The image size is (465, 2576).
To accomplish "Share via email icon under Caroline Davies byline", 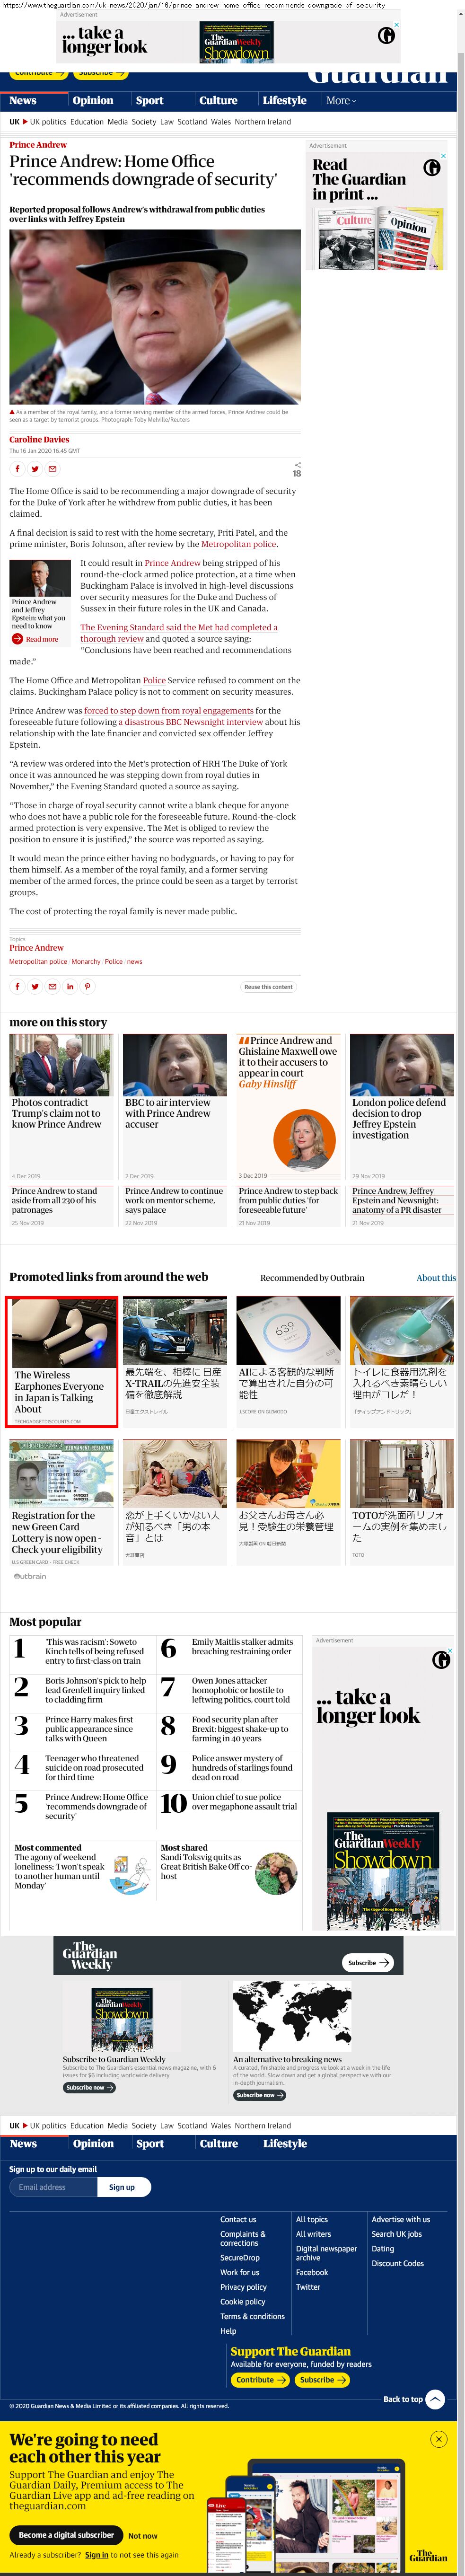I will coord(53,468).
